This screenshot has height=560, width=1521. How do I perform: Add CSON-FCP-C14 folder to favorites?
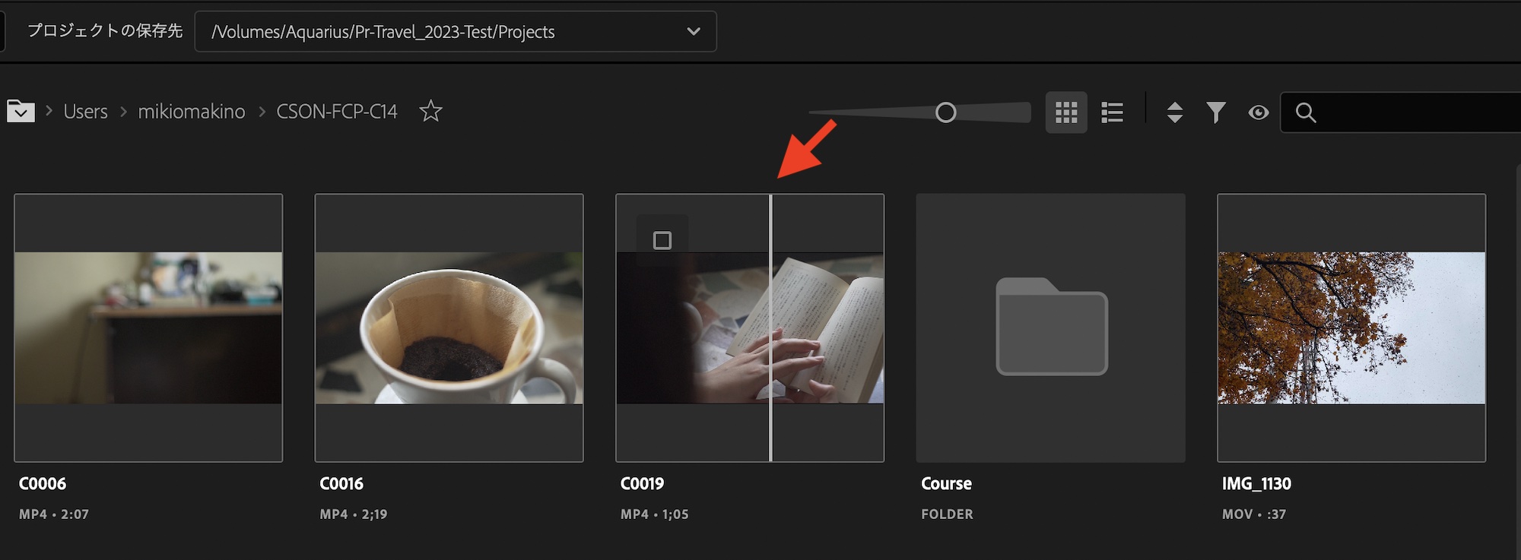(430, 112)
